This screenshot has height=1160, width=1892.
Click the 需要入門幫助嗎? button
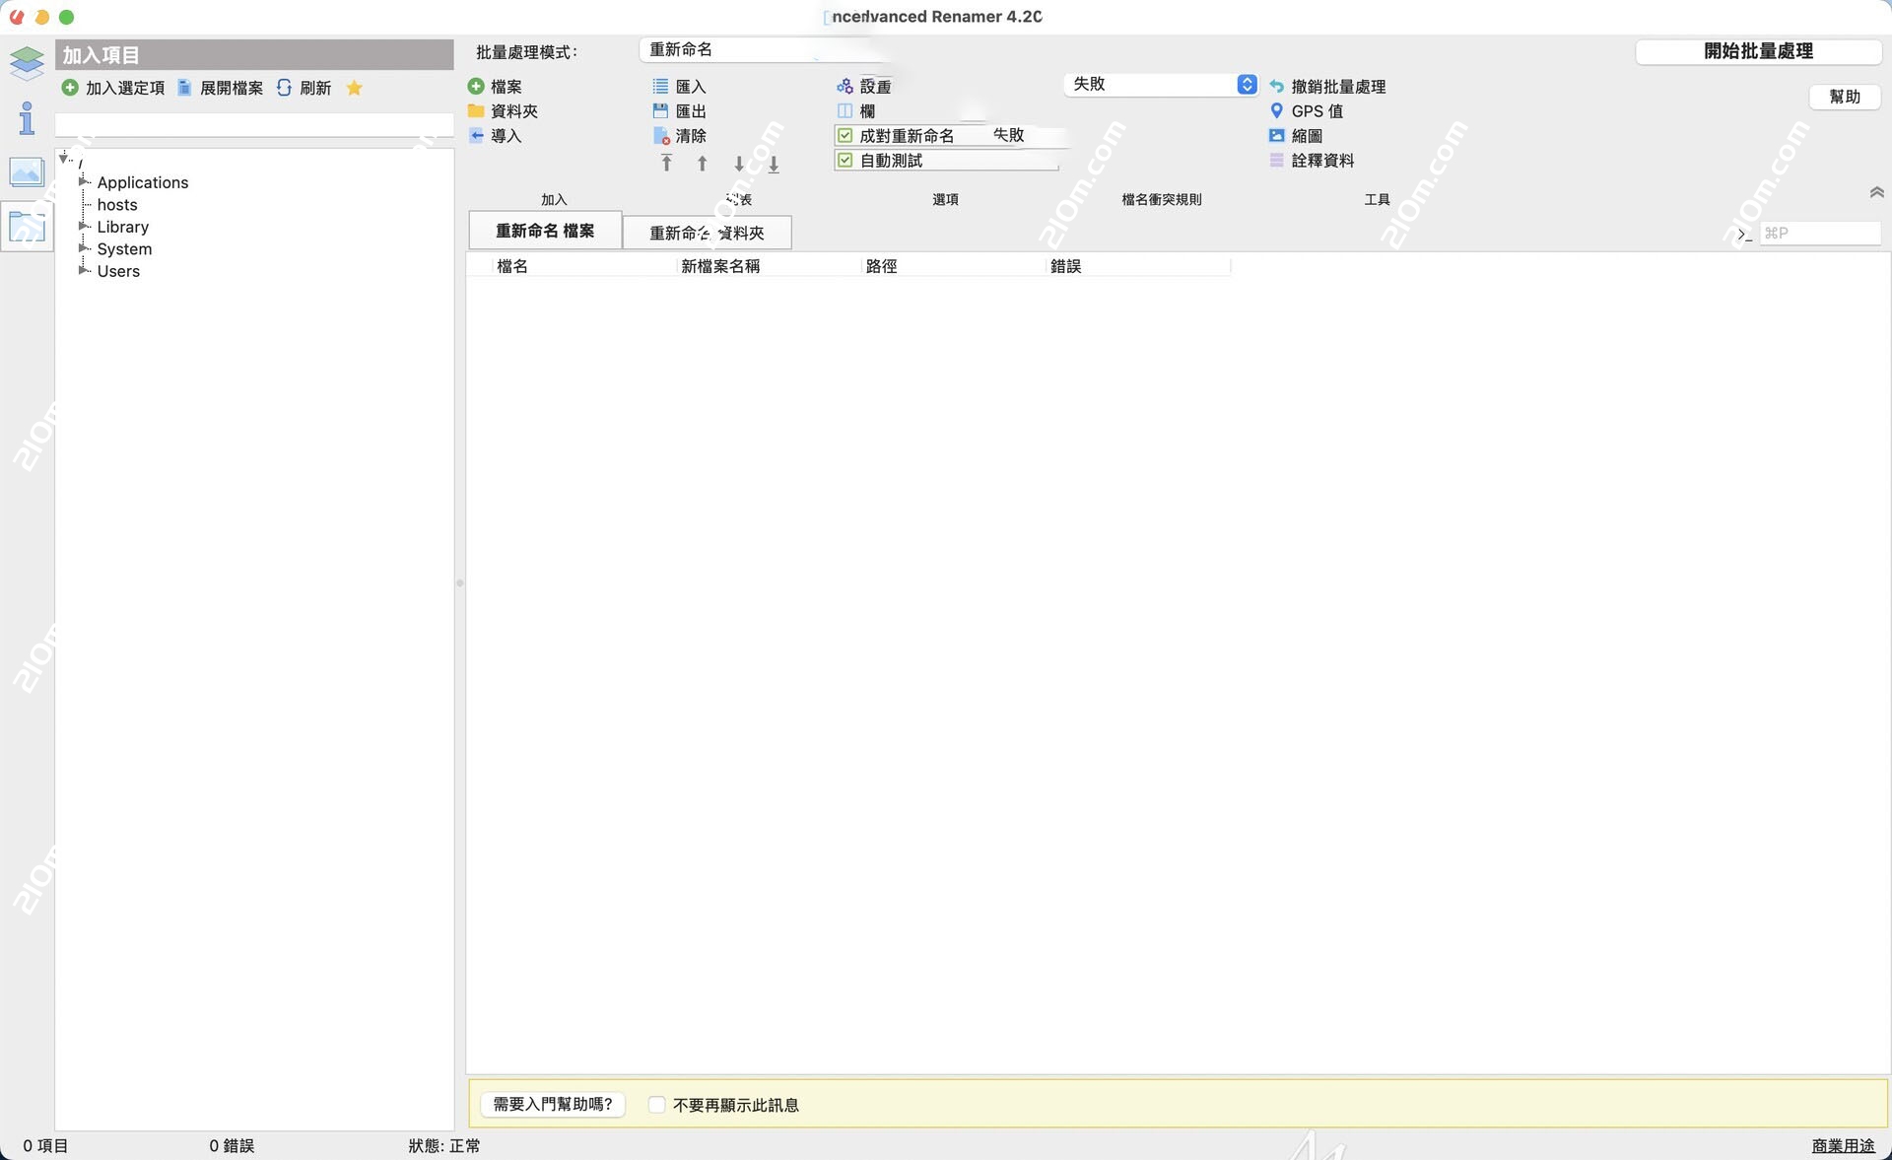tap(552, 1105)
